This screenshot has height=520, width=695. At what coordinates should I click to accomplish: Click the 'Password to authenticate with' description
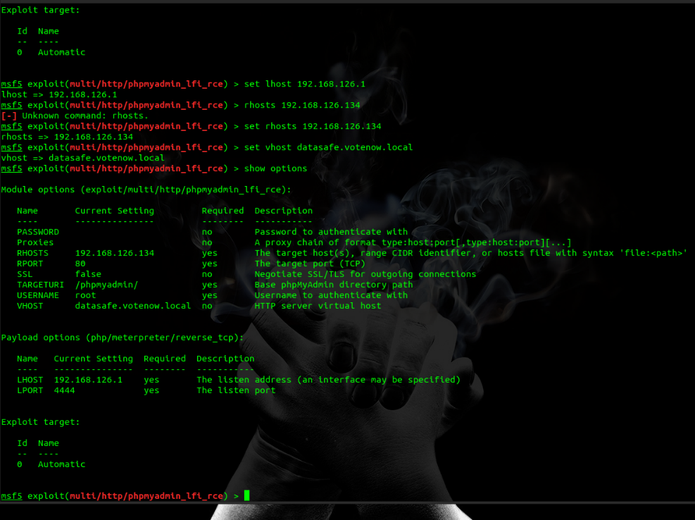point(331,232)
